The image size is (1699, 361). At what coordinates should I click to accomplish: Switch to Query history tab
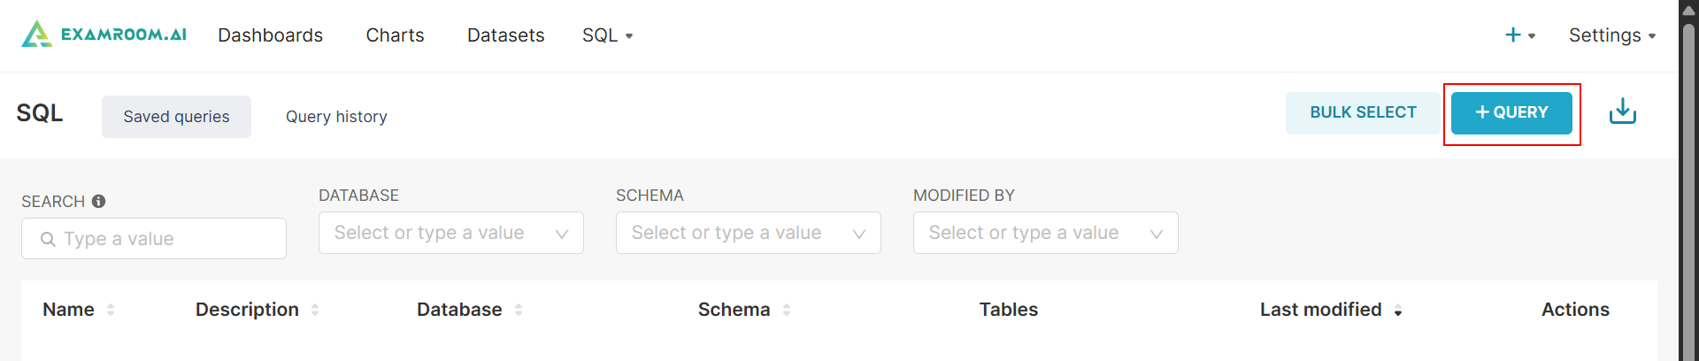click(x=336, y=117)
